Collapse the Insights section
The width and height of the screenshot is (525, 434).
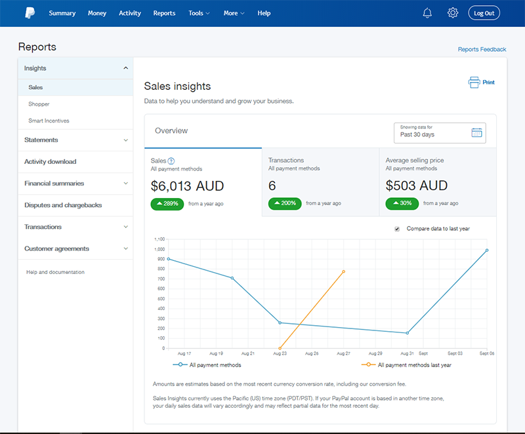[x=125, y=68]
